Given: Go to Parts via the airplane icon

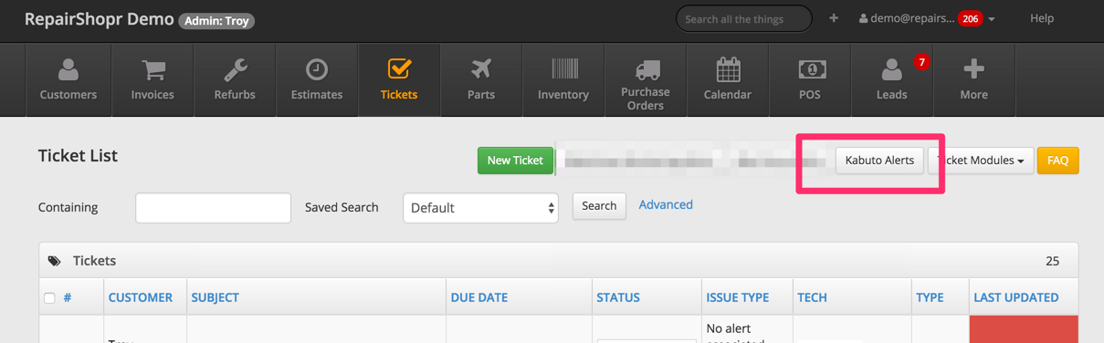Looking at the screenshot, I should (x=481, y=69).
